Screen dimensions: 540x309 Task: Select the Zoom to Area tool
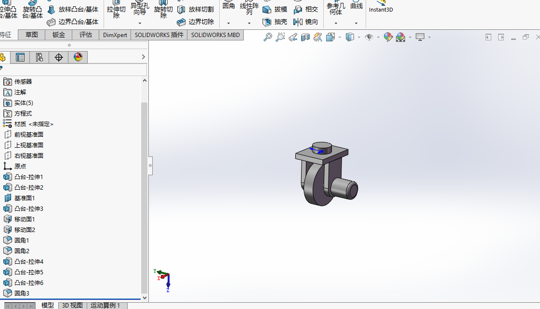click(280, 37)
